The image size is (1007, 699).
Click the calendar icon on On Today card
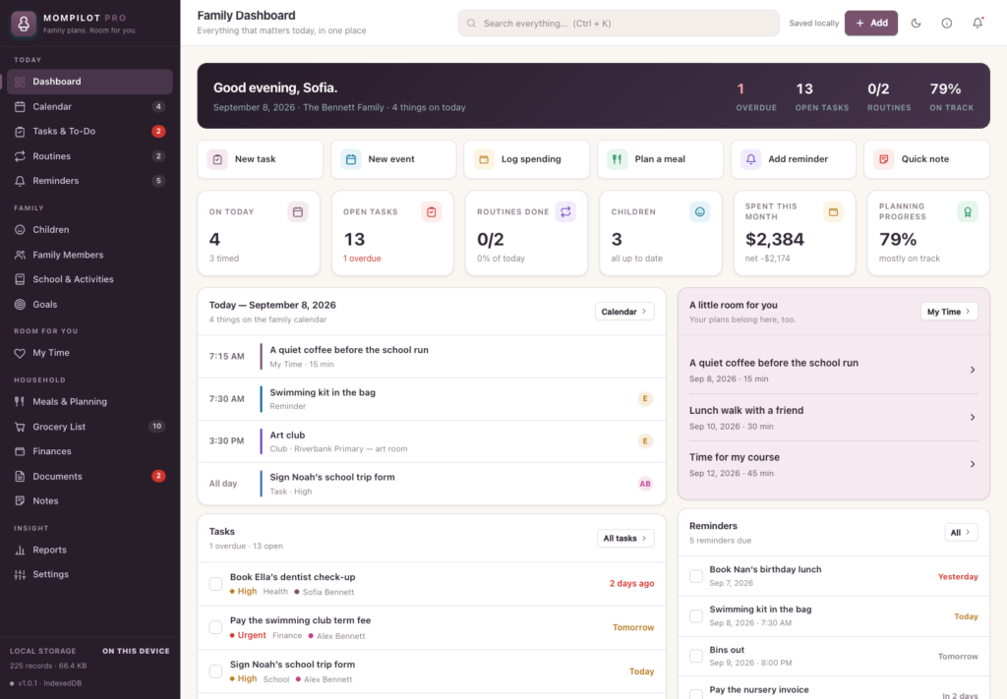pos(298,211)
